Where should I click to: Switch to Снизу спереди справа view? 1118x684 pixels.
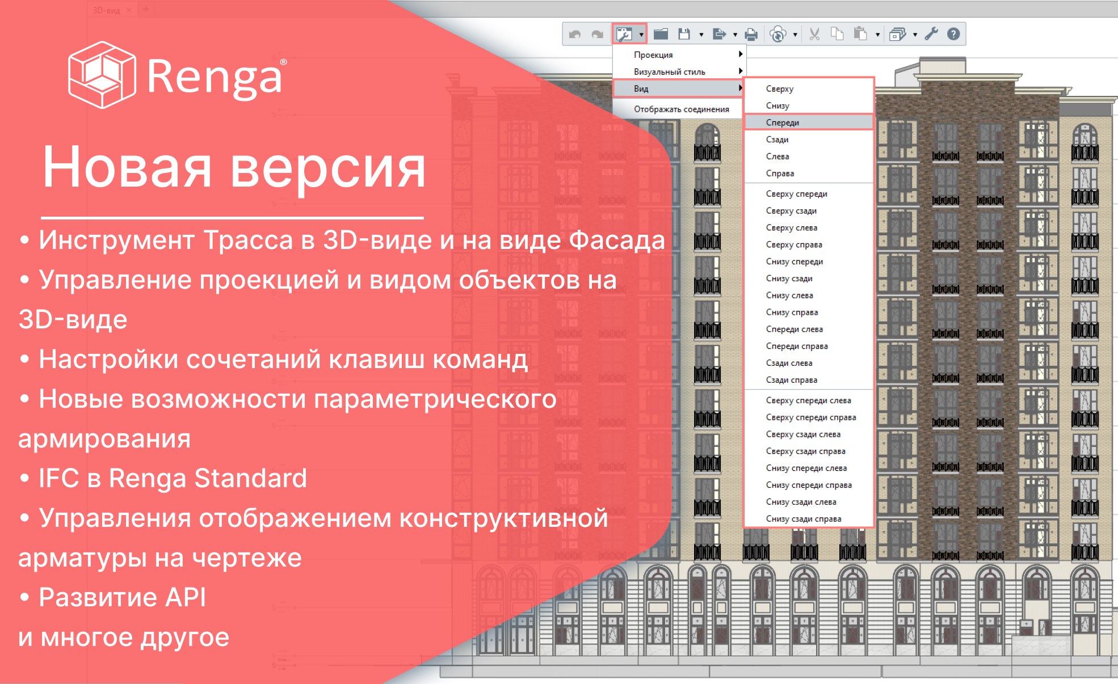tap(808, 485)
